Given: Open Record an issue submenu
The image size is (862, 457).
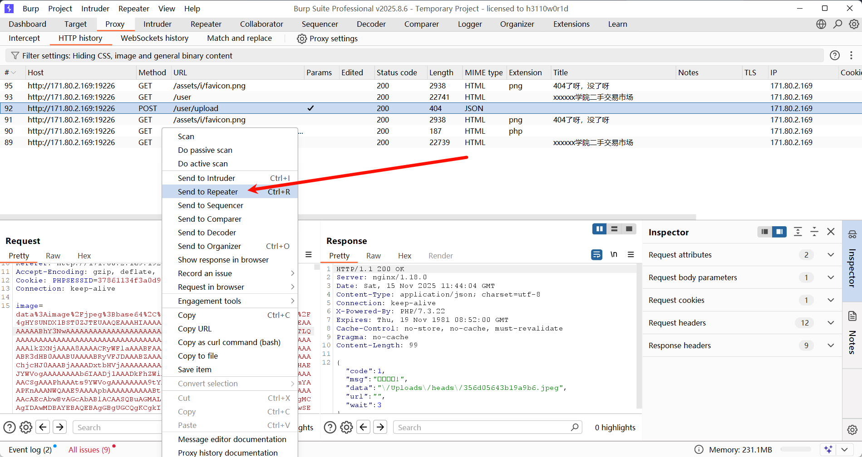Looking at the screenshot, I should pyautogui.click(x=230, y=273).
